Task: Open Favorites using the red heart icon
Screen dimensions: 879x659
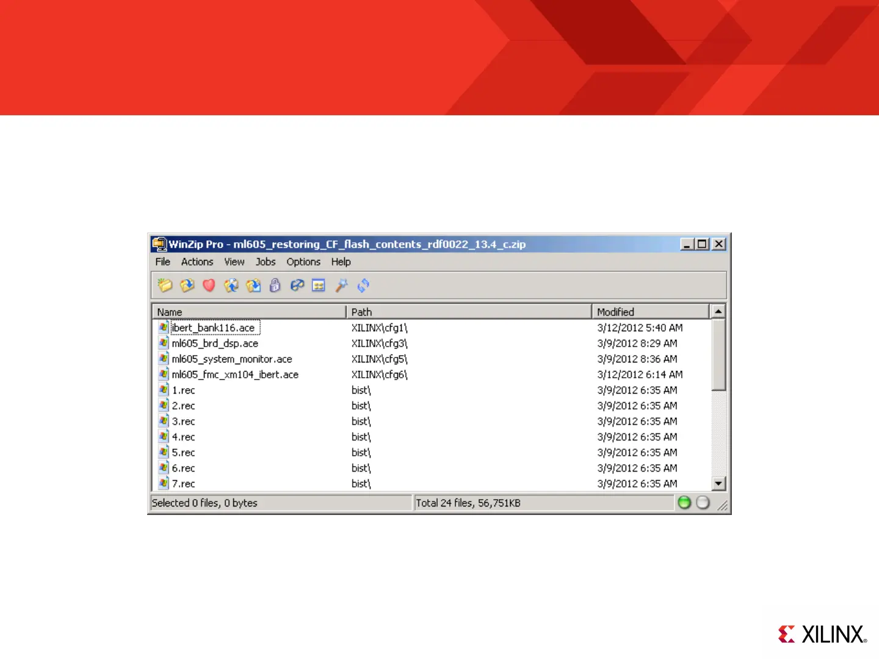Action: point(209,285)
